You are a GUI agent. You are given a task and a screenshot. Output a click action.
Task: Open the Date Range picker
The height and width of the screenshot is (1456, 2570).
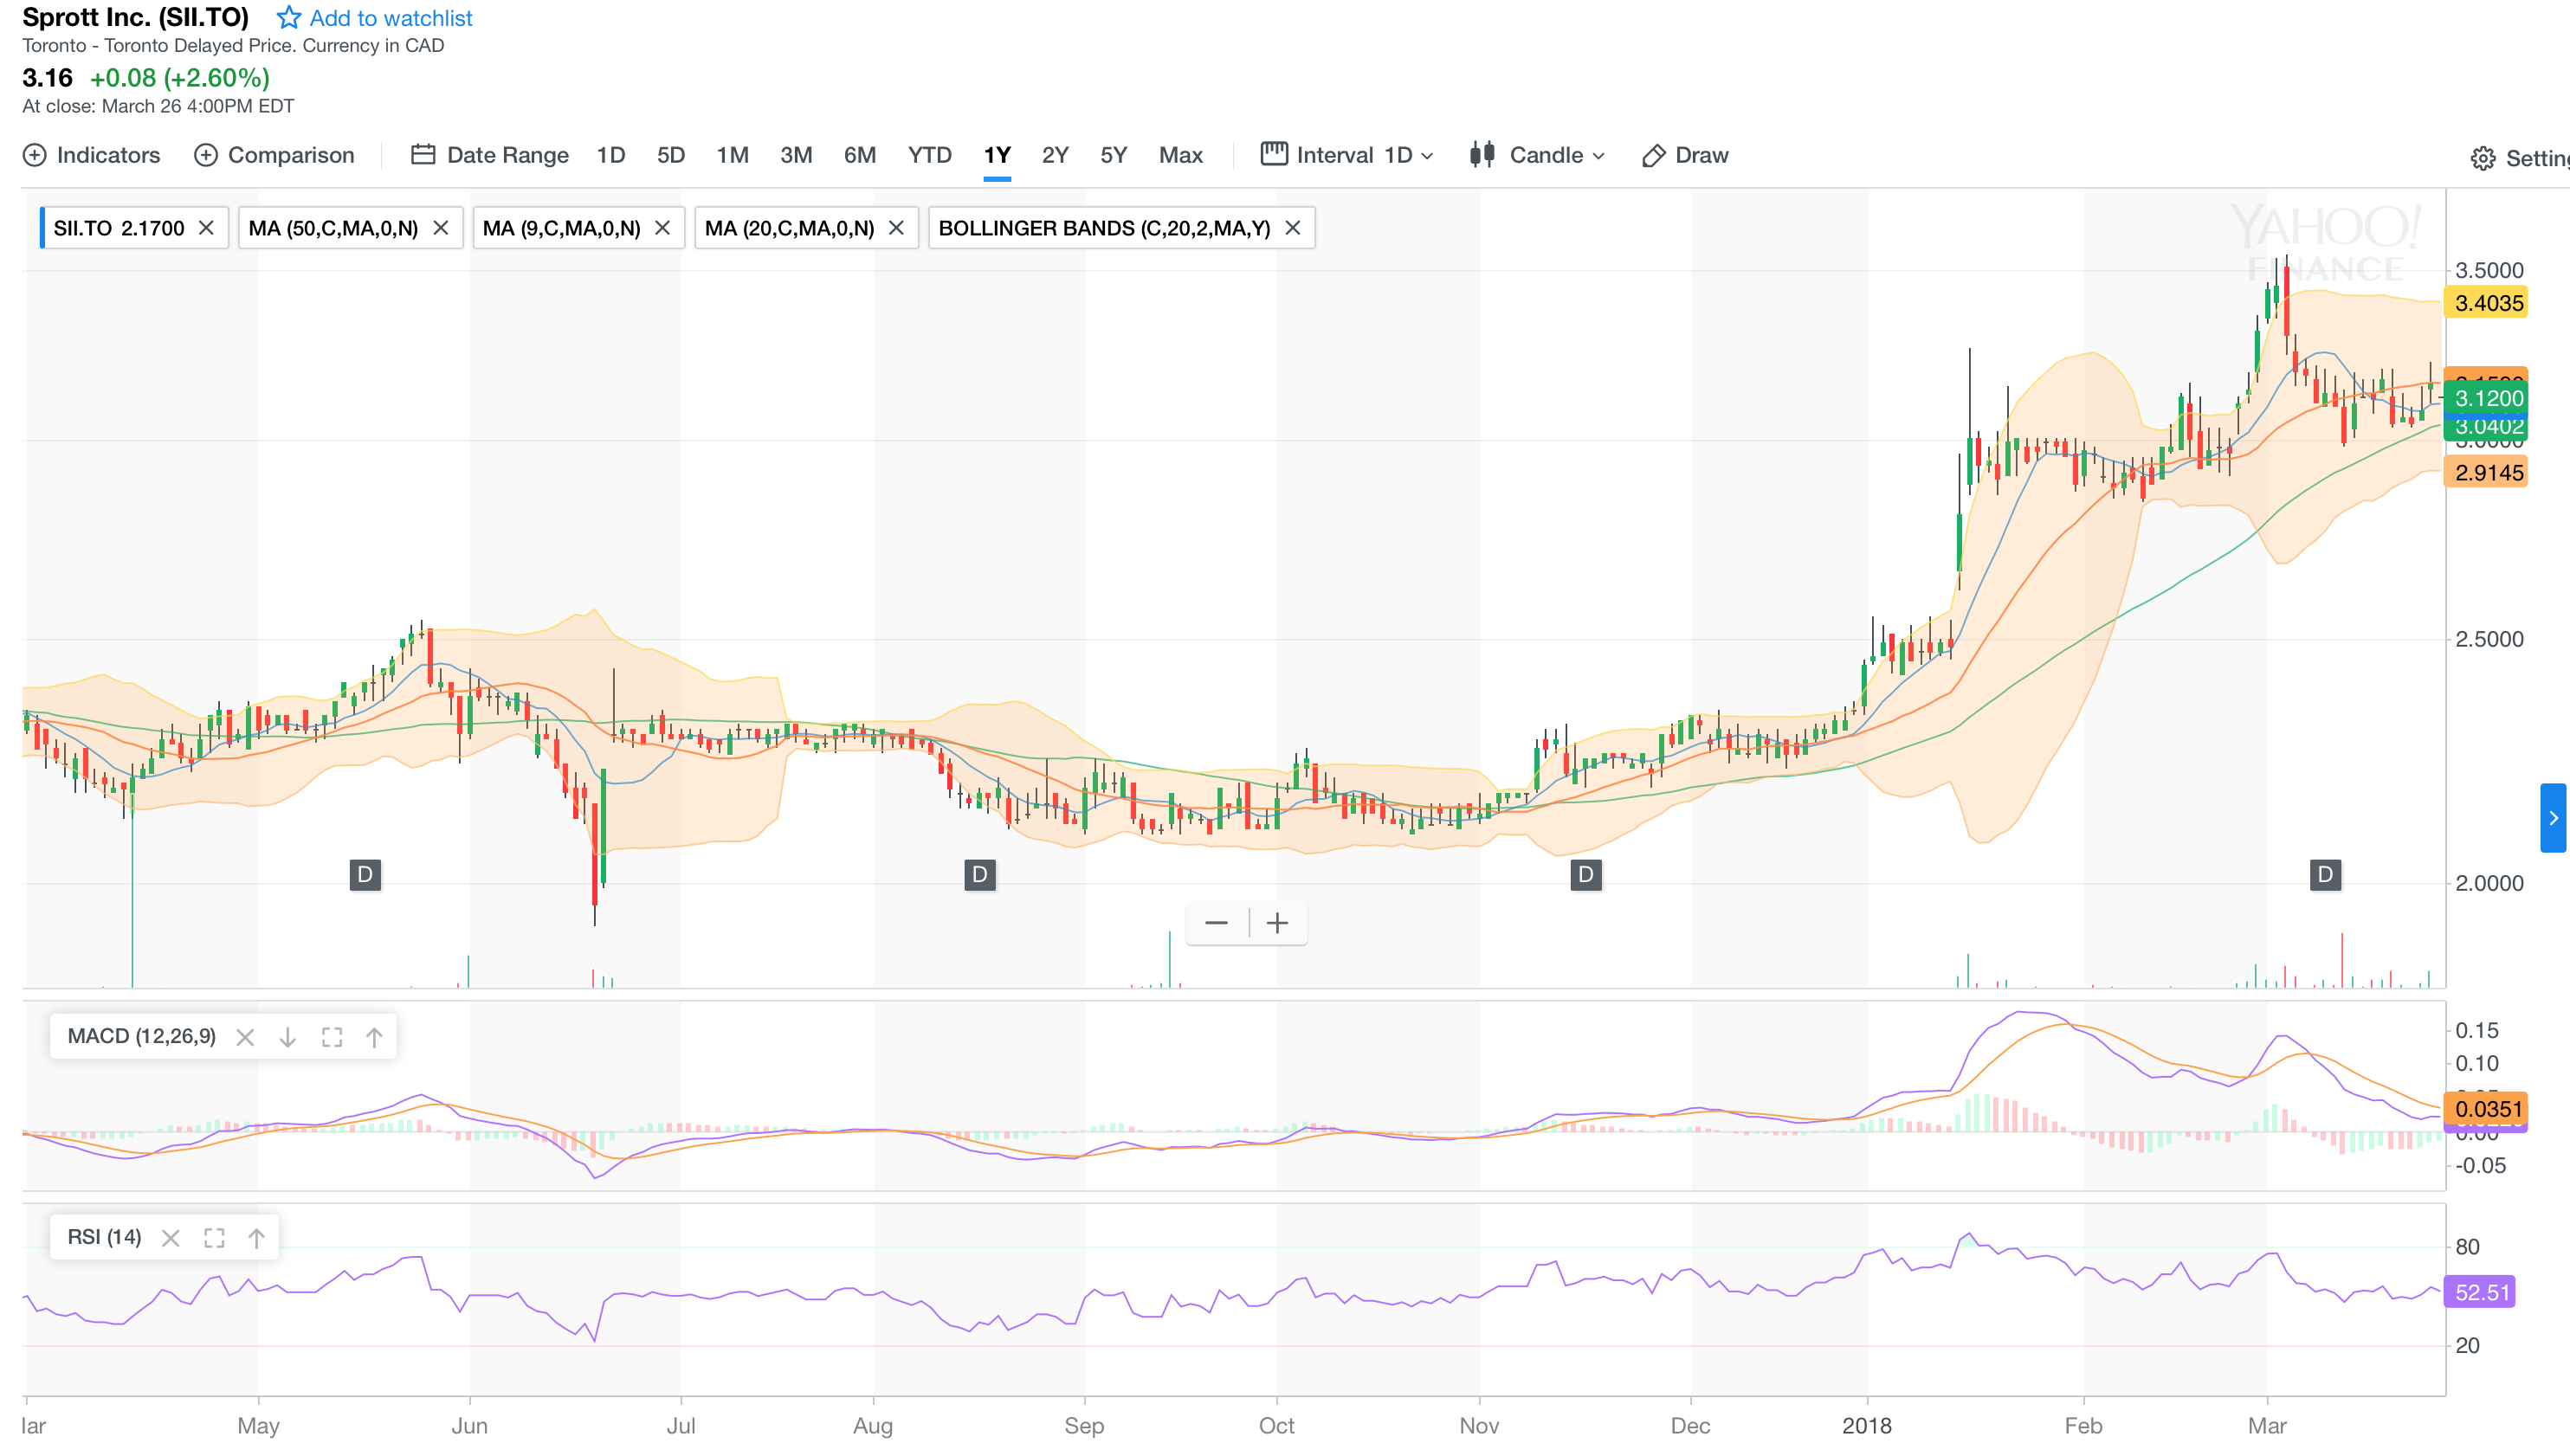tap(490, 155)
